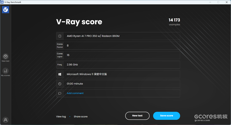This screenshot has height=125, width=231.
Task: Start a New test with outlined button
Action: click(137, 116)
